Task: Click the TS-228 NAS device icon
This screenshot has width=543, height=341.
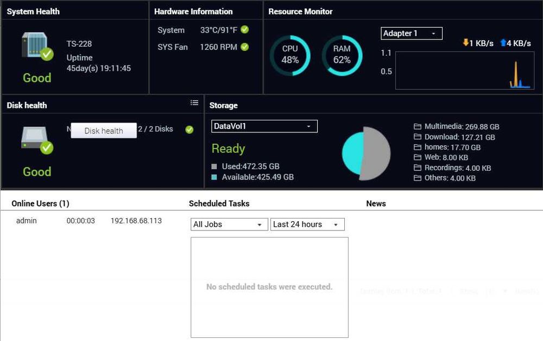Action: pyautogui.click(x=36, y=46)
